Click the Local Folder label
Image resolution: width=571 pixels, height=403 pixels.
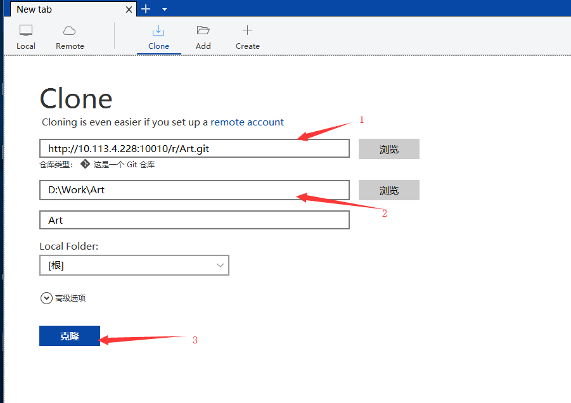tap(69, 246)
